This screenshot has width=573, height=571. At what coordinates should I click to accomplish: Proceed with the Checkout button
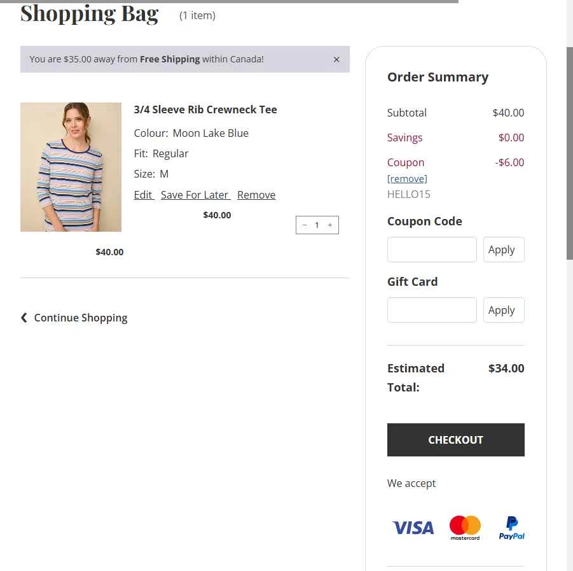(x=455, y=440)
